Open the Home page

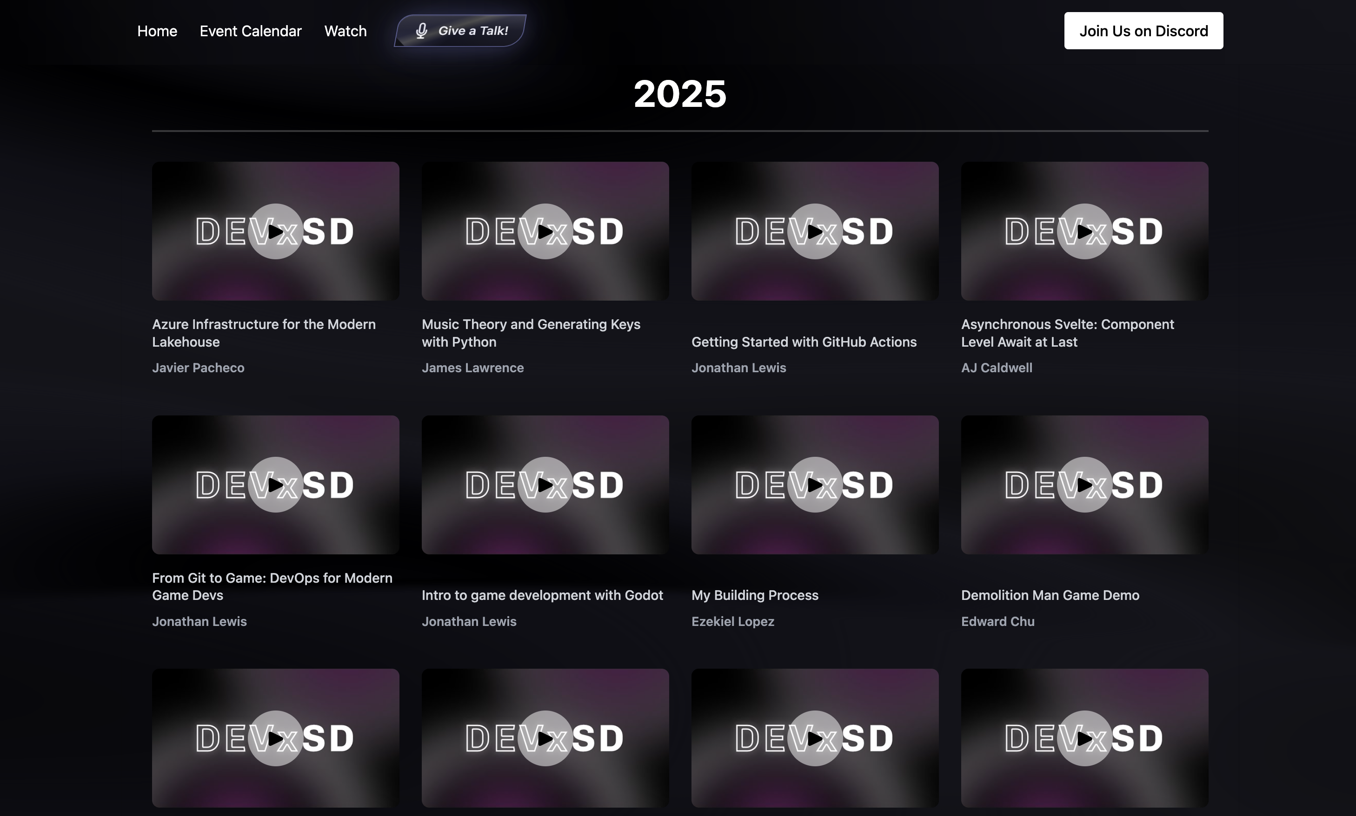(x=157, y=31)
